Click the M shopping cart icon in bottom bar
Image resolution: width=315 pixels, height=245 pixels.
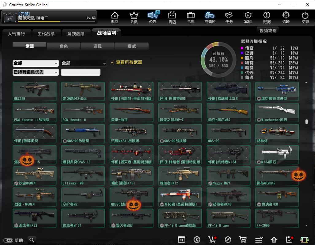(x=243, y=239)
